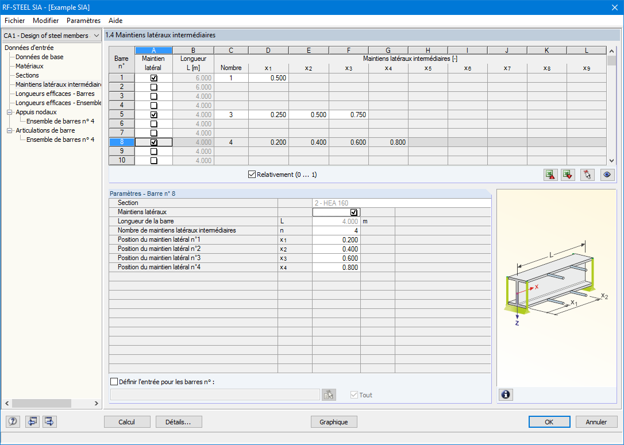Image resolution: width=624 pixels, height=445 pixels.
Task: Click cell 0.500 in row 1
Action: [x=269, y=78]
